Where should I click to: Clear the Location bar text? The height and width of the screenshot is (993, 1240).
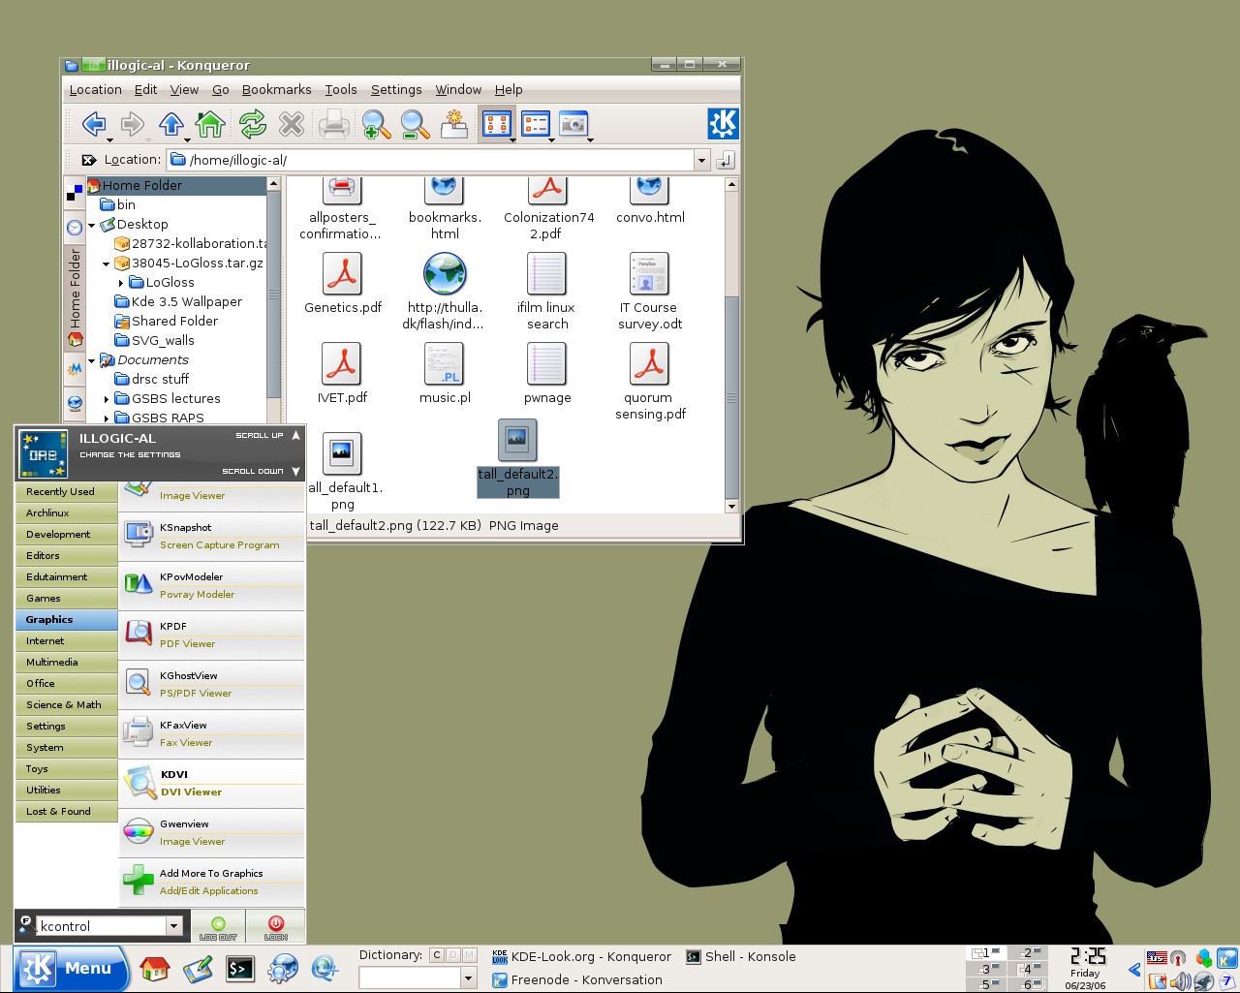[x=88, y=160]
